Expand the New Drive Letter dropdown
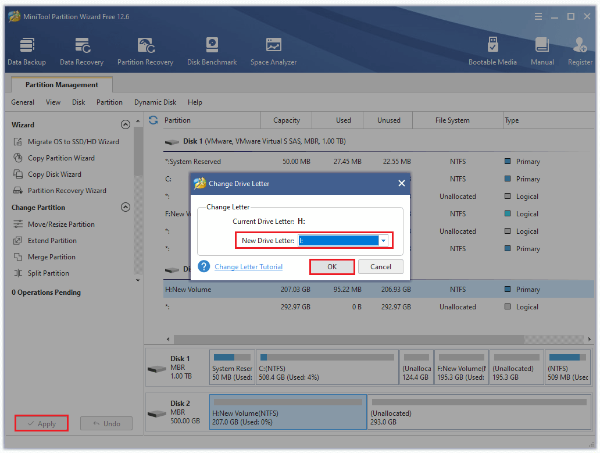Viewport: 600px width, 453px height. (383, 241)
